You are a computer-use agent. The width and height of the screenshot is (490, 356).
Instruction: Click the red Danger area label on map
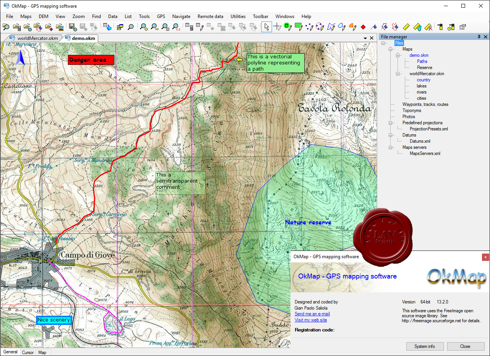coord(91,60)
